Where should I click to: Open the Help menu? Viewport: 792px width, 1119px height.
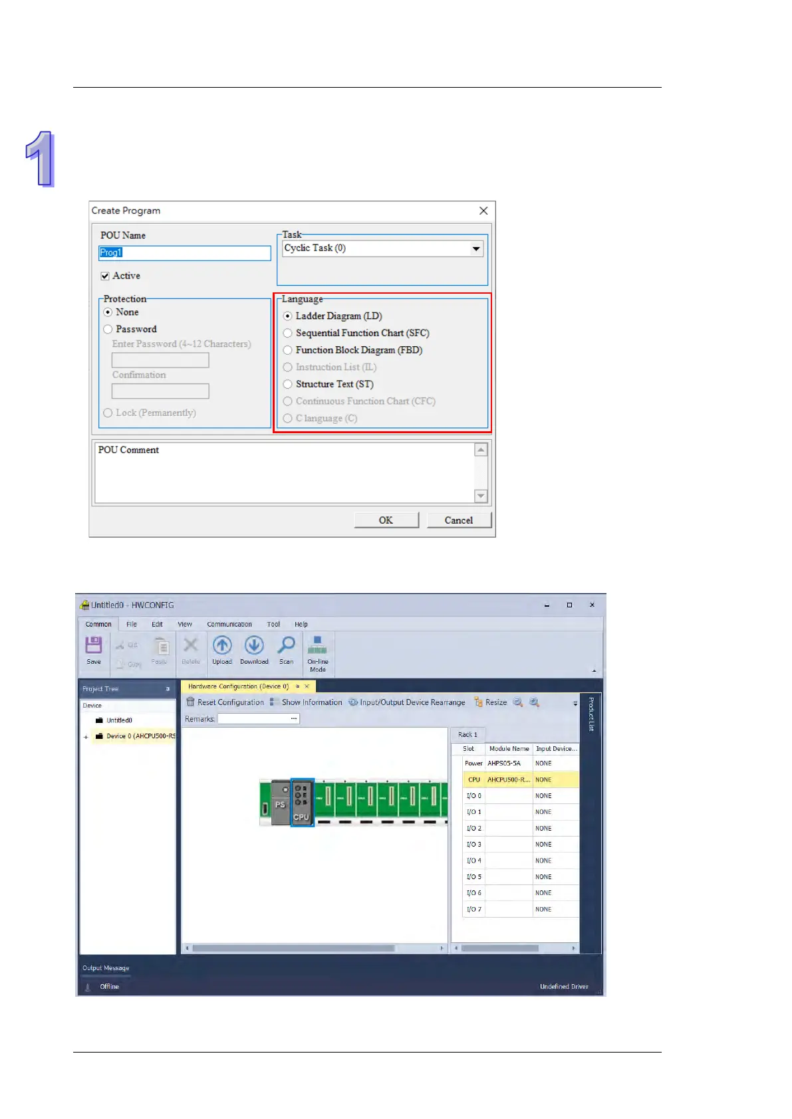click(301, 624)
